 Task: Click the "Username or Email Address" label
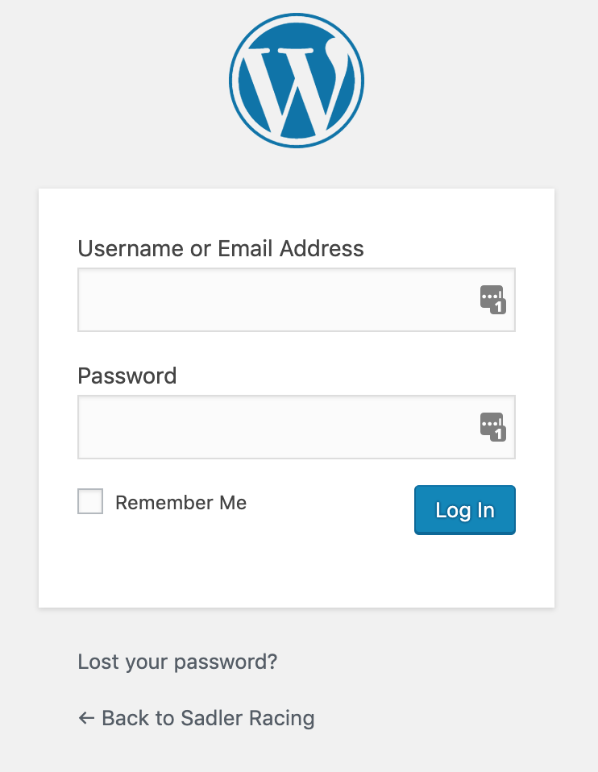point(221,248)
